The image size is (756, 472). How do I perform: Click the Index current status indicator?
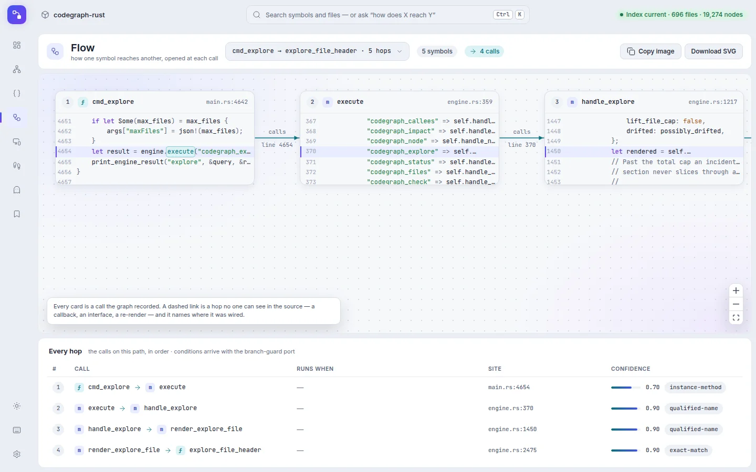click(681, 15)
